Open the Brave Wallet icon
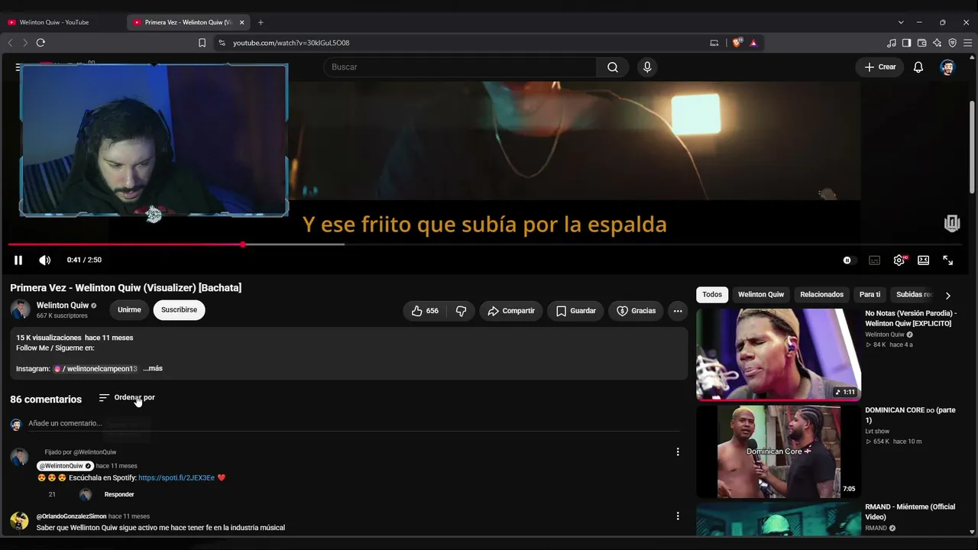The image size is (978, 550). coord(921,43)
